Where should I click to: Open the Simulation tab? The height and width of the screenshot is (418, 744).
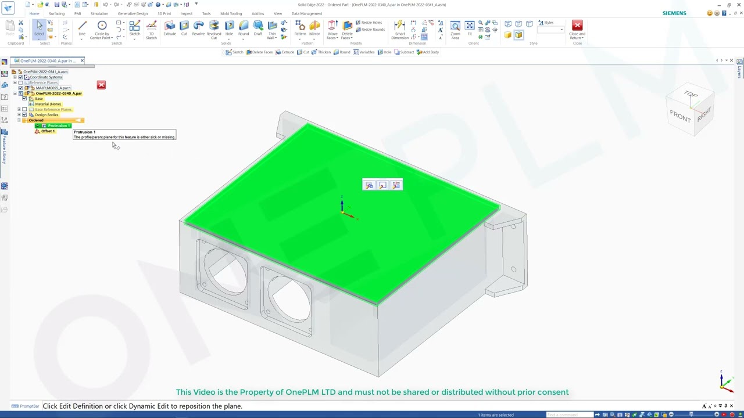[99, 13]
